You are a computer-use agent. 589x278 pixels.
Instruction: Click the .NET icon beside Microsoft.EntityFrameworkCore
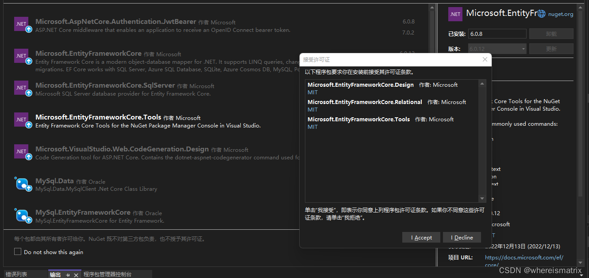pyautogui.click(x=22, y=56)
